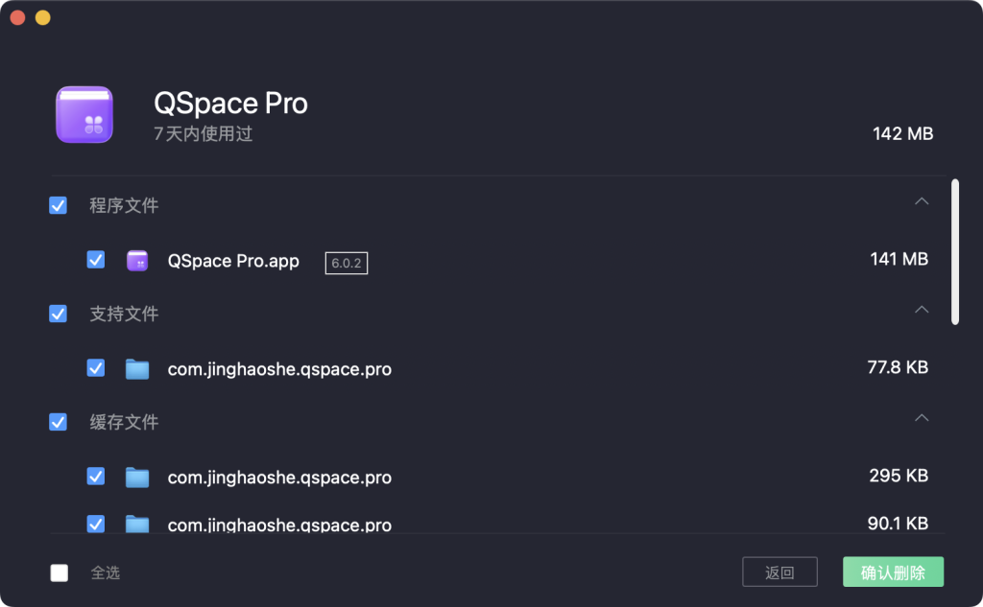Click the small QSpace Pro.app file icon

(137, 261)
